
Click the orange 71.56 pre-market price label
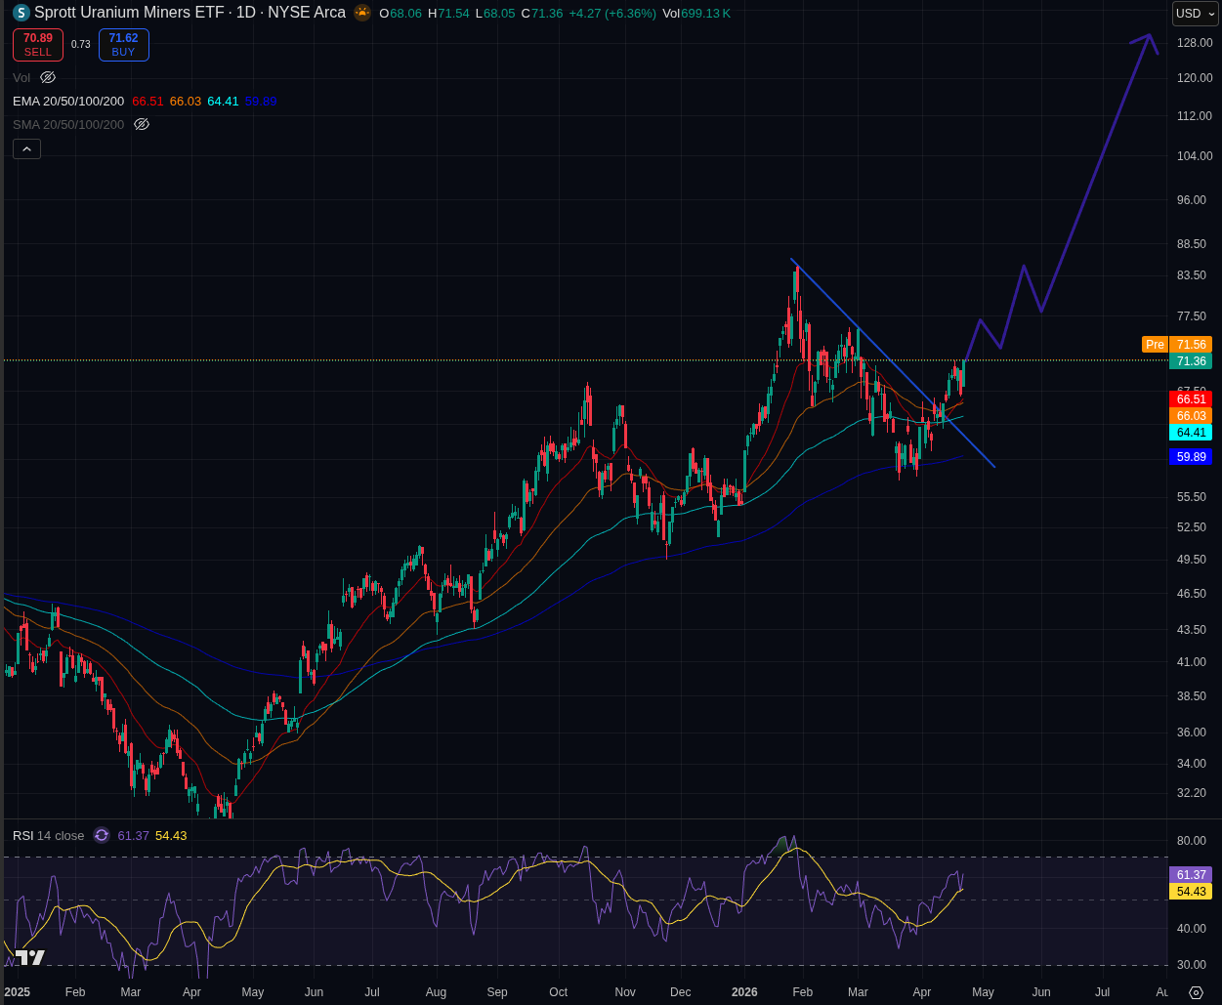[x=1191, y=345]
